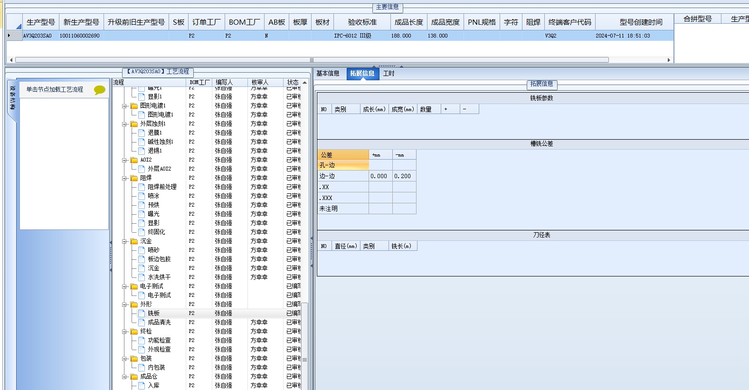The image size is (749, 390).
Task: Click the document icon beside 退膜1
Action: (x=142, y=133)
